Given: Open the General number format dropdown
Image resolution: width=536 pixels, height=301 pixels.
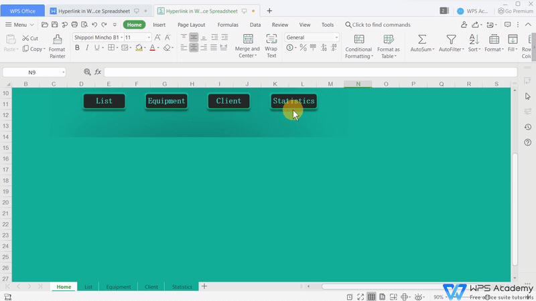Looking at the screenshot, I should pos(336,37).
